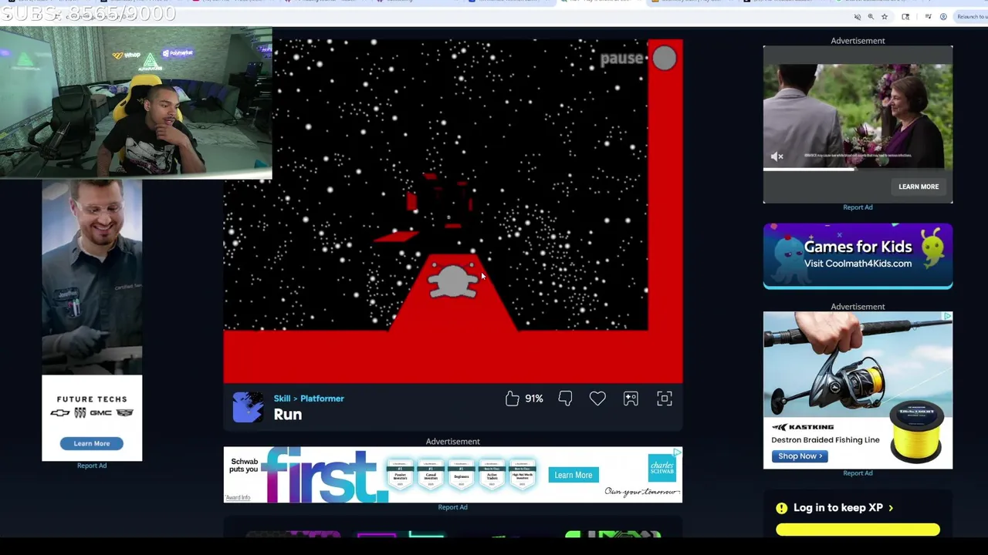Screen dimensions: 988x555
Task: Report the top right video ad
Action: point(858,207)
